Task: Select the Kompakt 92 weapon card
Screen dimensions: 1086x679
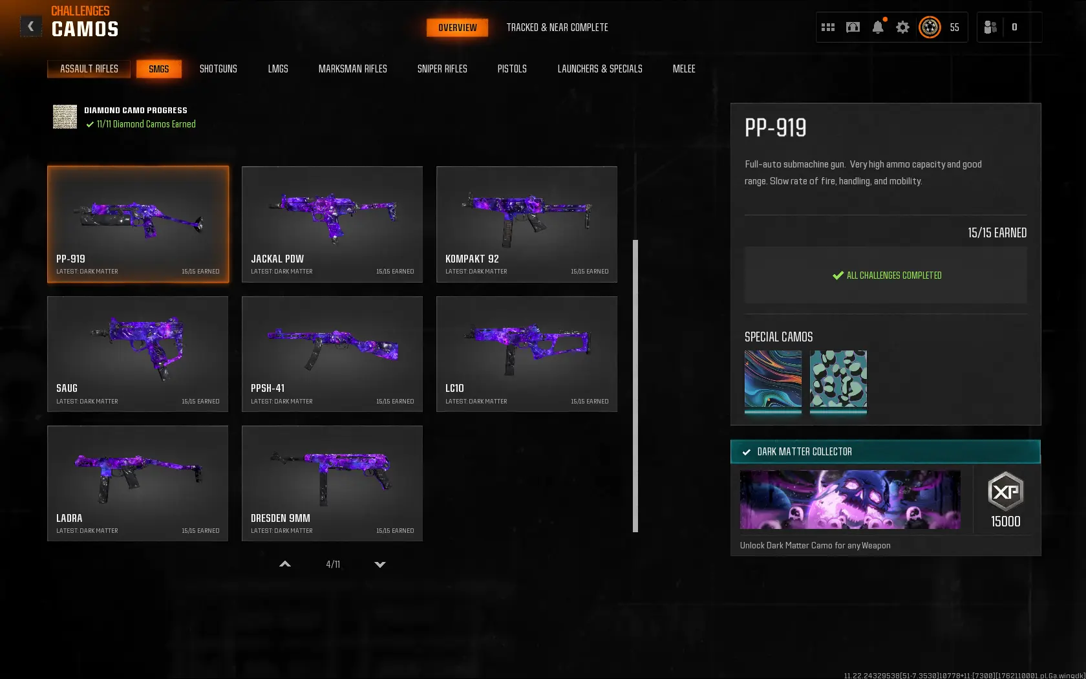Action: [527, 224]
